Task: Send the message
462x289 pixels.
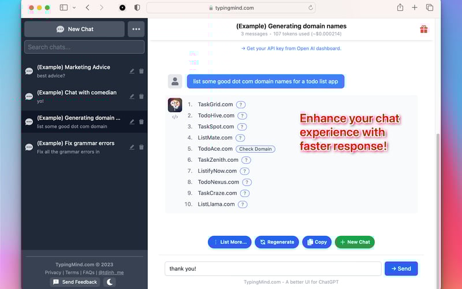Action: [x=401, y=269]
